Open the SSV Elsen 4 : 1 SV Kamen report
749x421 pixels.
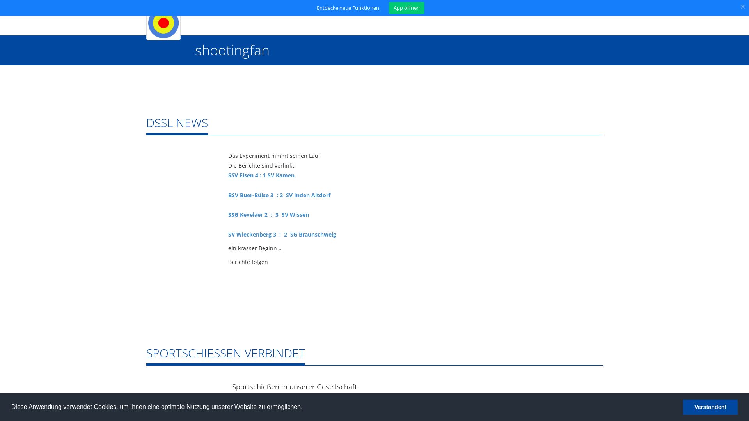pos(261,175)
